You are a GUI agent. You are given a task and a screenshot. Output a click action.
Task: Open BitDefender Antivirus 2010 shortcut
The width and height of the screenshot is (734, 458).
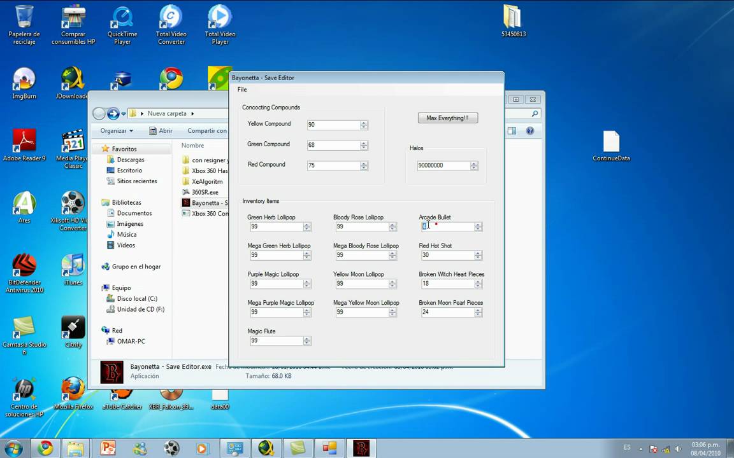pyautogui.click(x=24, y=274)
